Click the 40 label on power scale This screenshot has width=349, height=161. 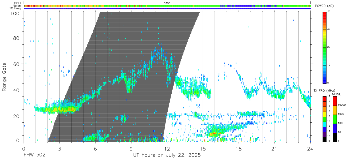coord(329,11)
